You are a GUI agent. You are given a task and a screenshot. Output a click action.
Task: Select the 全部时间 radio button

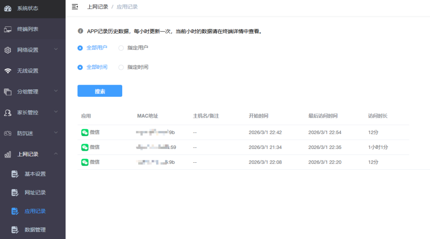coord(80,67)
